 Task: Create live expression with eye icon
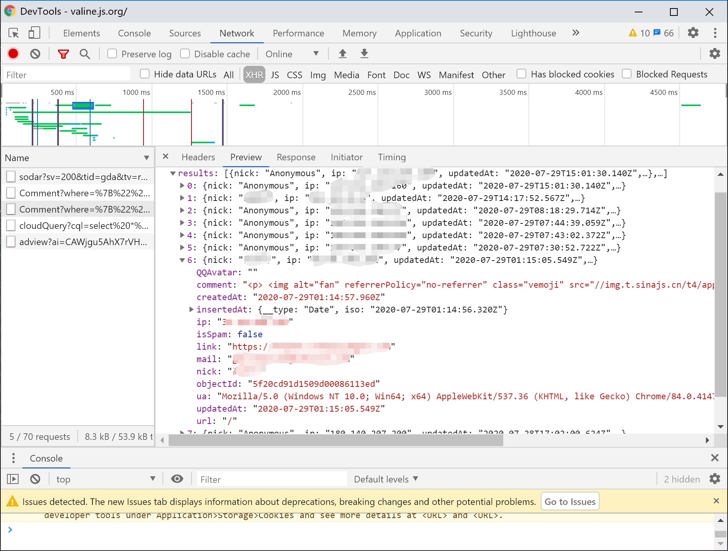(177, 479)
